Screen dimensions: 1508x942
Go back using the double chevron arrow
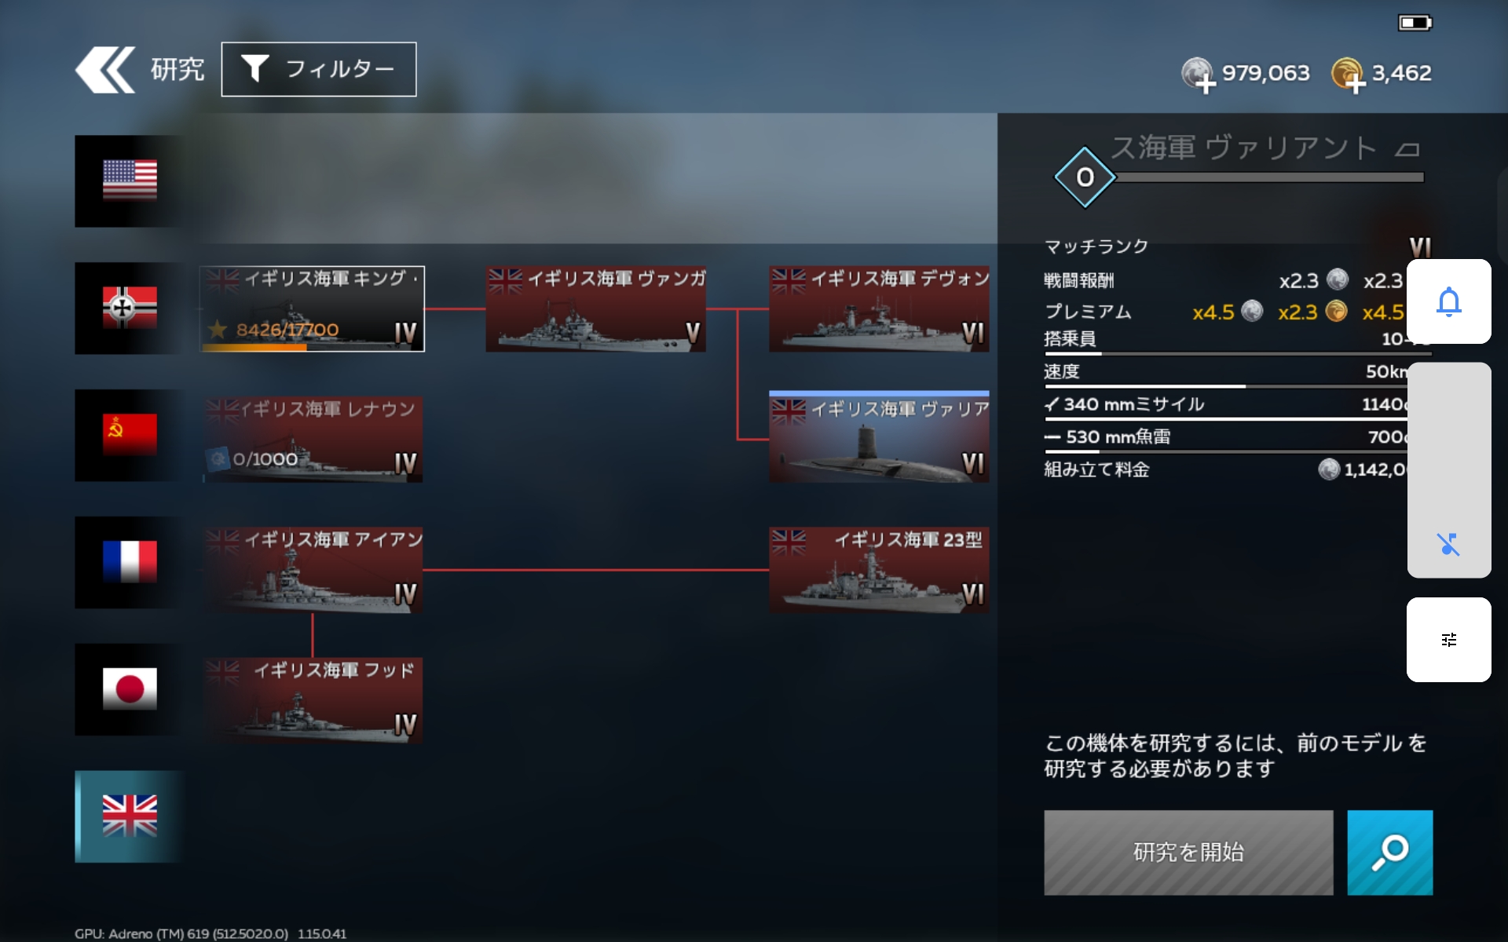pos(106,70)
